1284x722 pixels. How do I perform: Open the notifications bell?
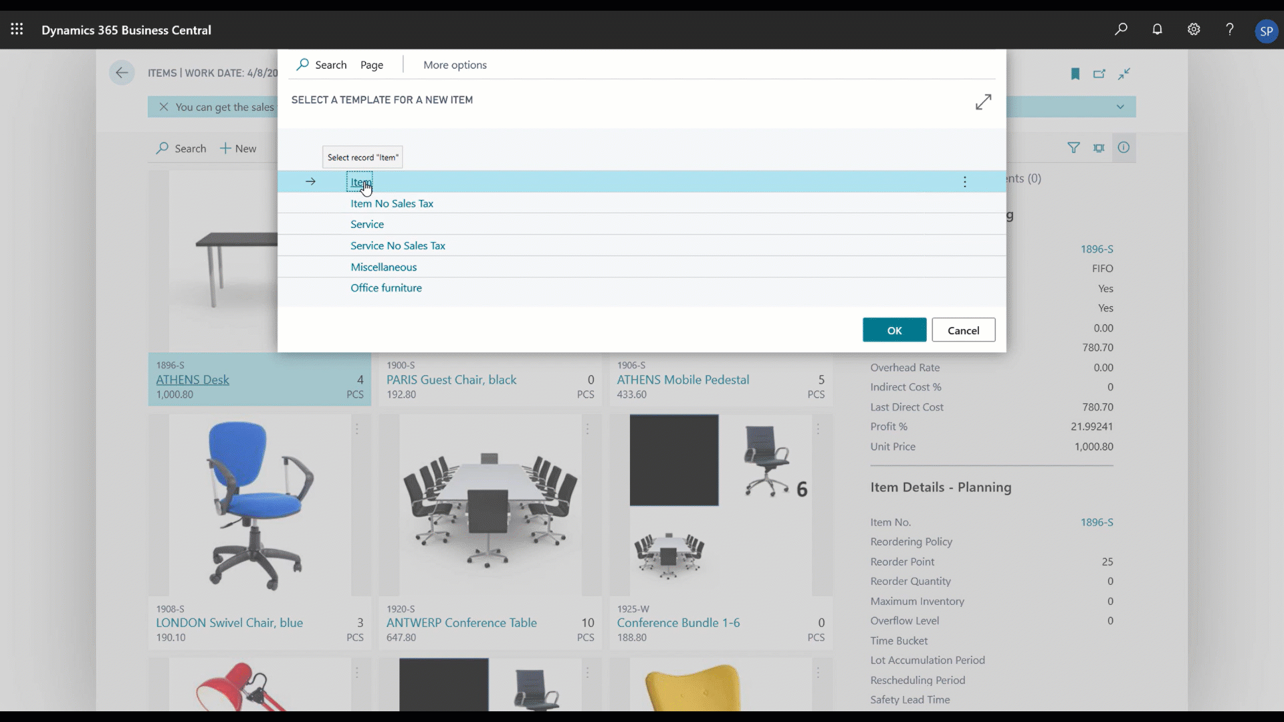click(x=1157, y=29)
